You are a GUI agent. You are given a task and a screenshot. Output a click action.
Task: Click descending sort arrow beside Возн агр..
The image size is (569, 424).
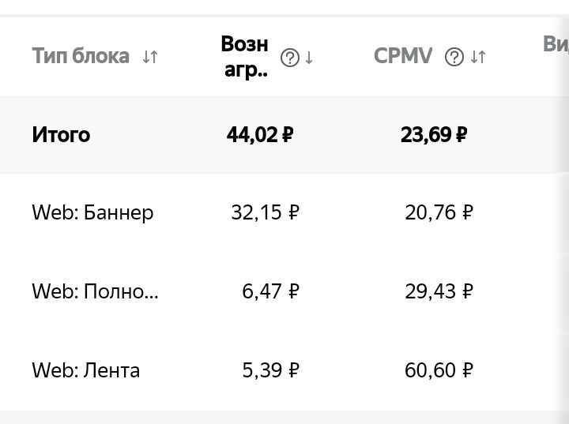click(309, 58)
